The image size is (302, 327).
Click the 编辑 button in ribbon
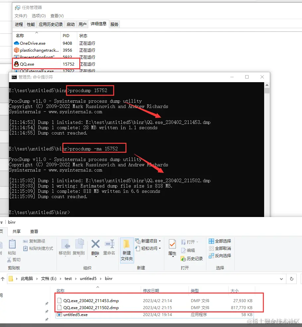coord(188,250)
